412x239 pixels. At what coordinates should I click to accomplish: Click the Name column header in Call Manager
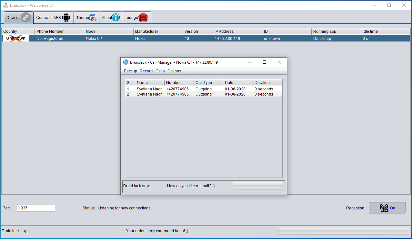coord(150,83)
